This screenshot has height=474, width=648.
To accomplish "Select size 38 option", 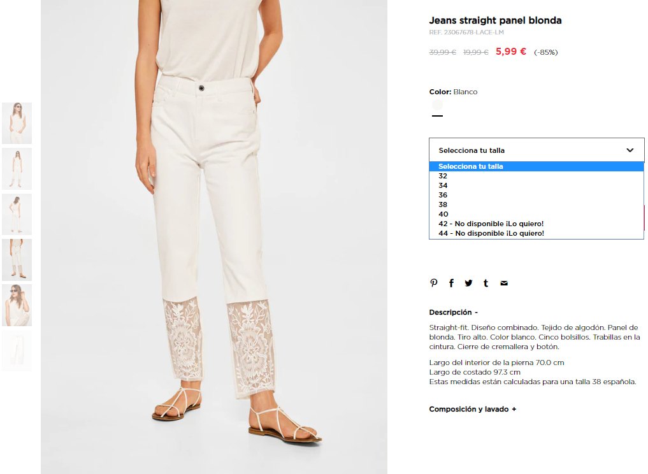I will pyautogui.click(x=536, y=205).
